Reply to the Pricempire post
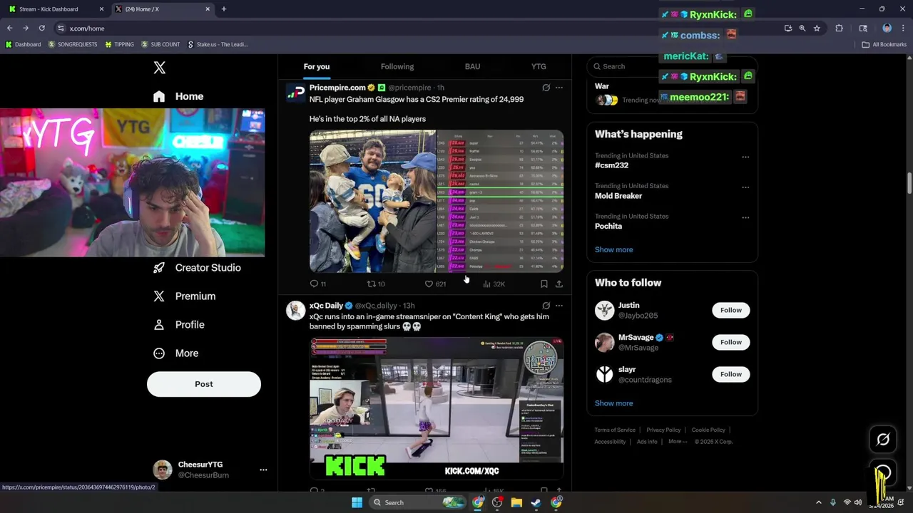This screenshot has height=513, width=913. (x=317, y=284)
